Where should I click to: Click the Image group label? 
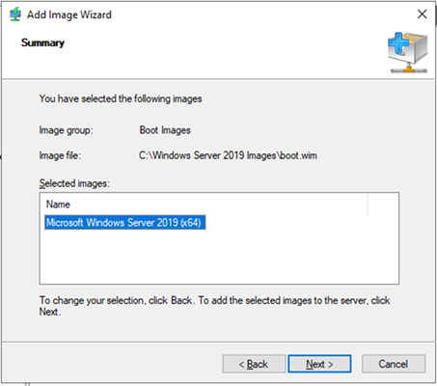click(67, 130)
